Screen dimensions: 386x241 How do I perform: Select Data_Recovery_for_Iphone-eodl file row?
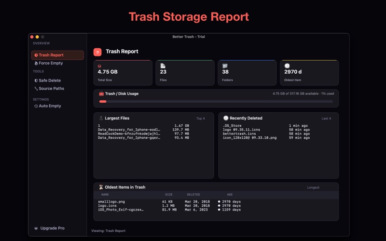pos(143,130)
